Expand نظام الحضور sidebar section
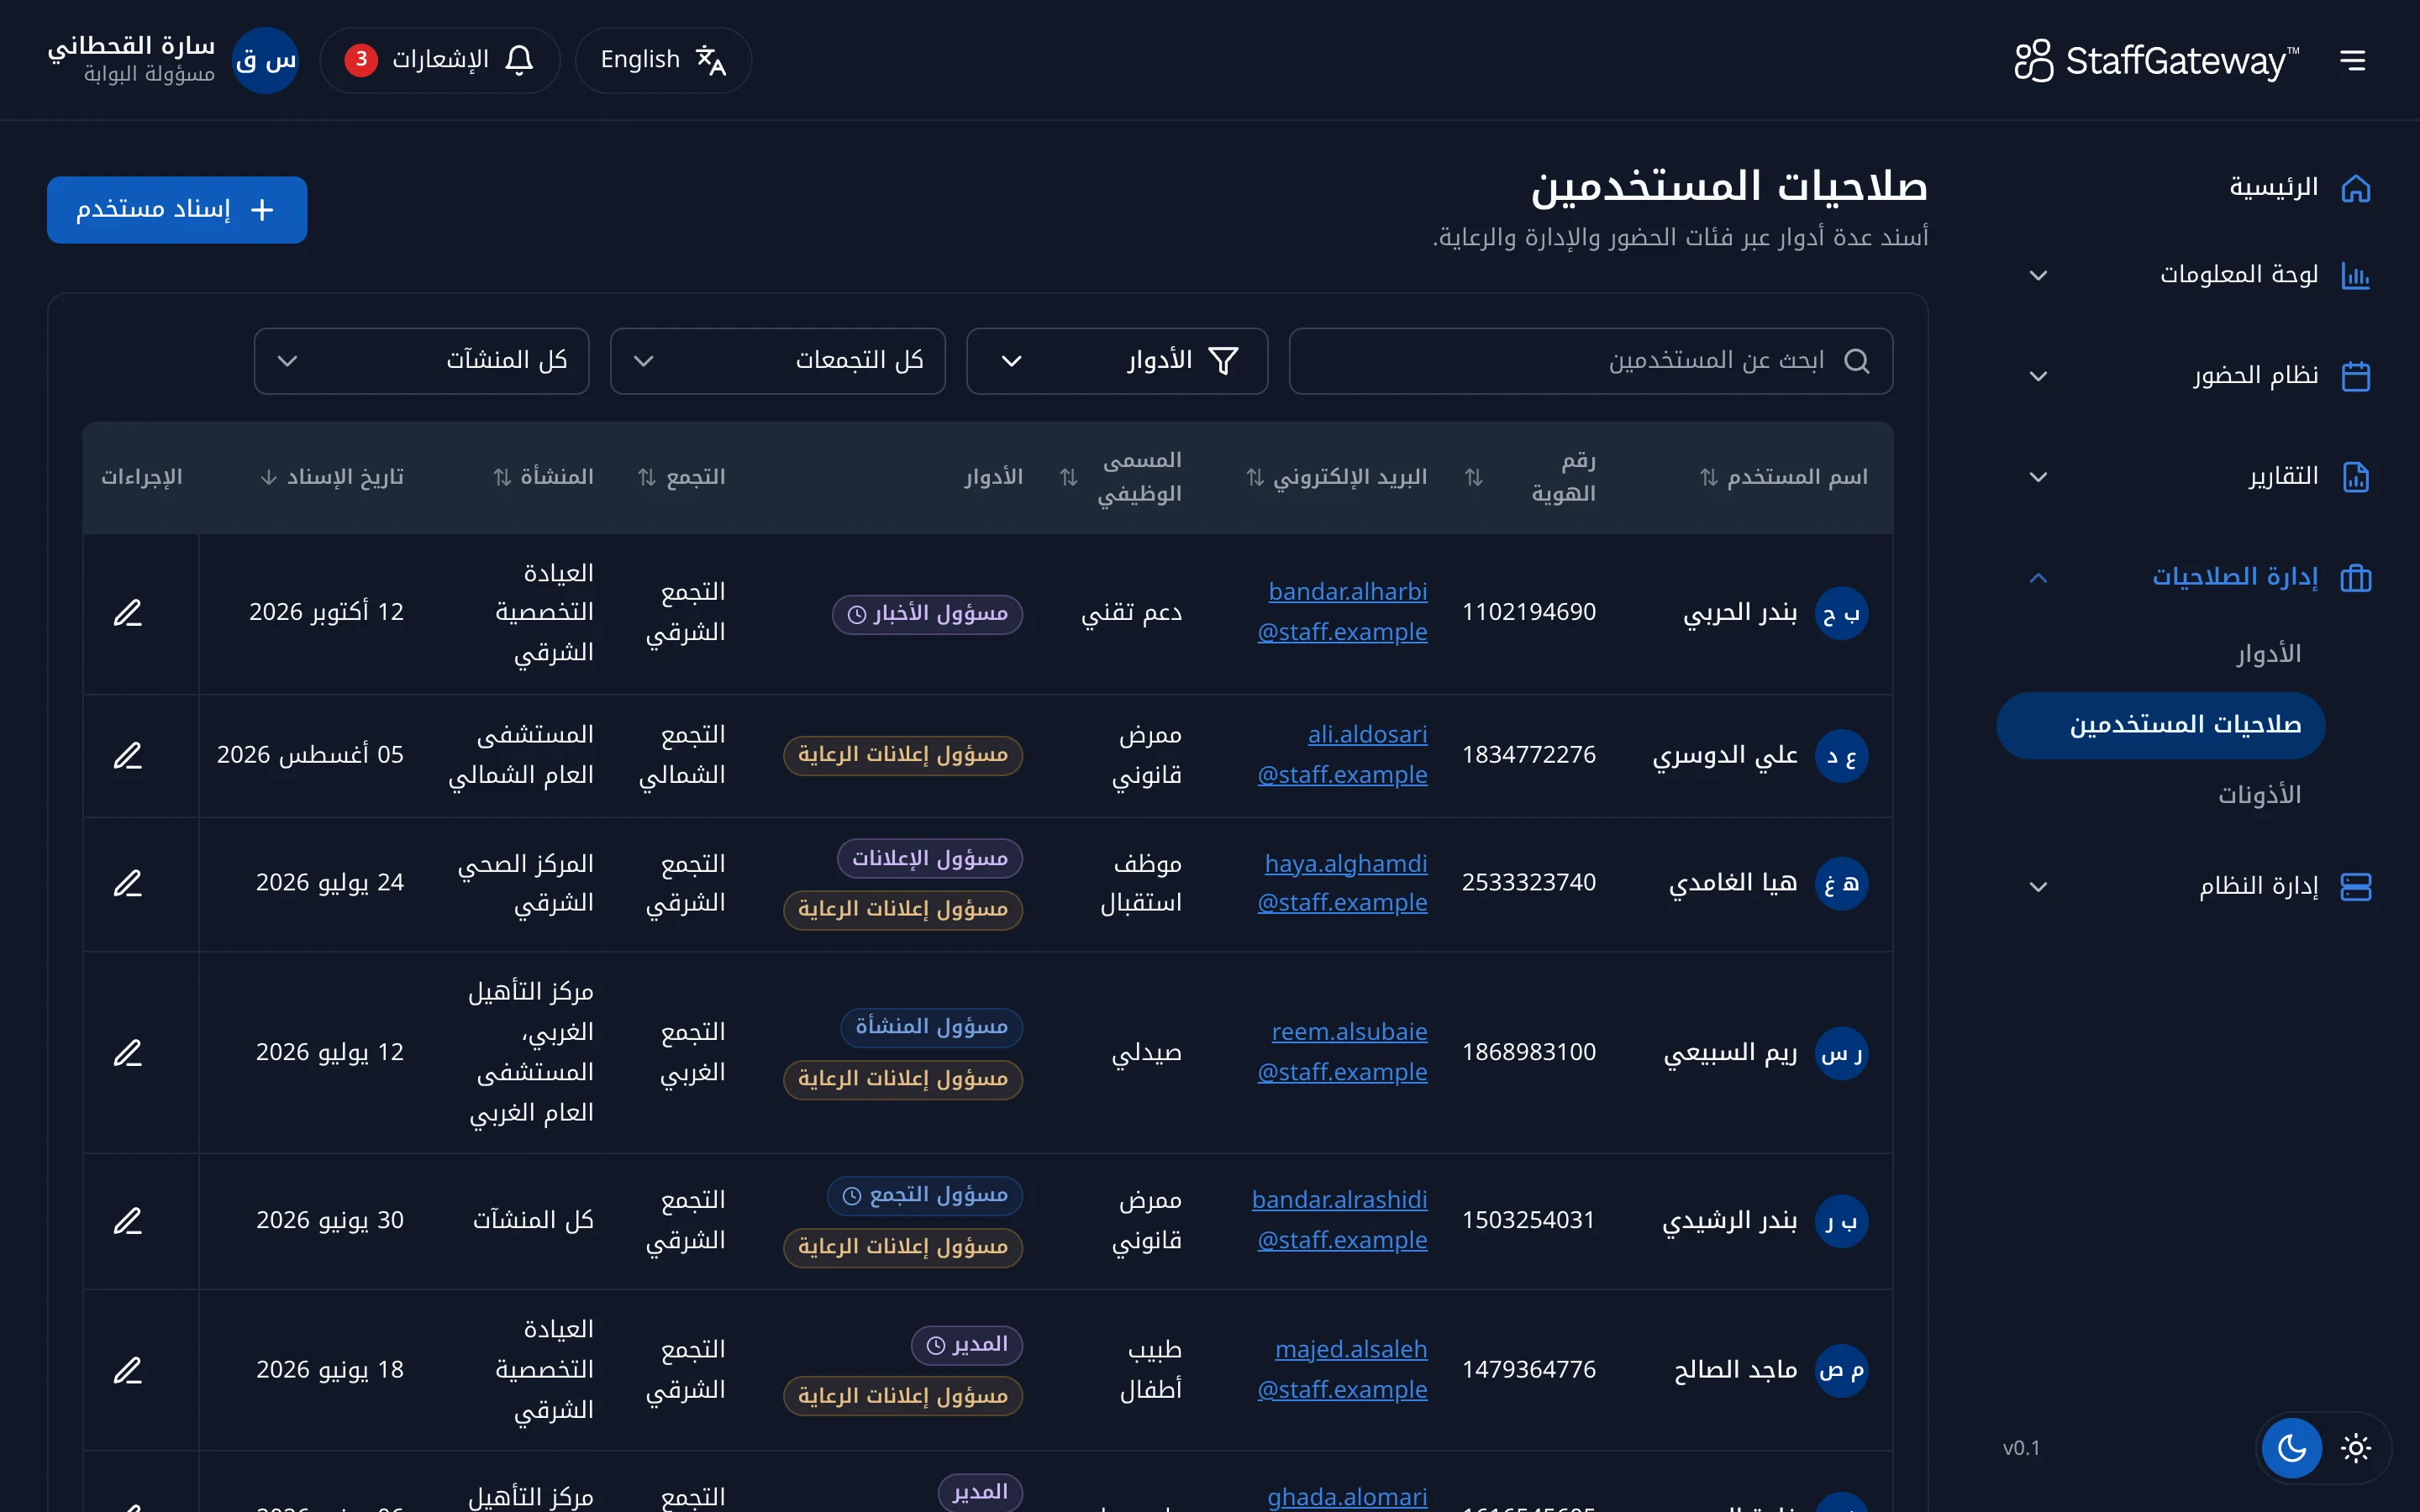The width and height of the screenshot is (2420, 1512). (x=2200, y=376)
